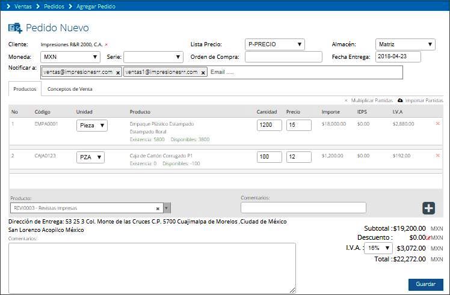This screenshot has width=450, height=295.
Task: Click product Comentarios input field
Action: (x=303, y=207)
